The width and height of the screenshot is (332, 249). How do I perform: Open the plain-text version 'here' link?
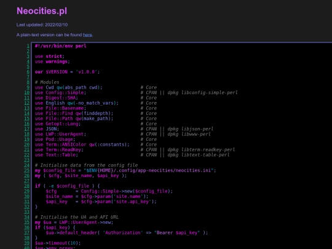pos(87,34)
